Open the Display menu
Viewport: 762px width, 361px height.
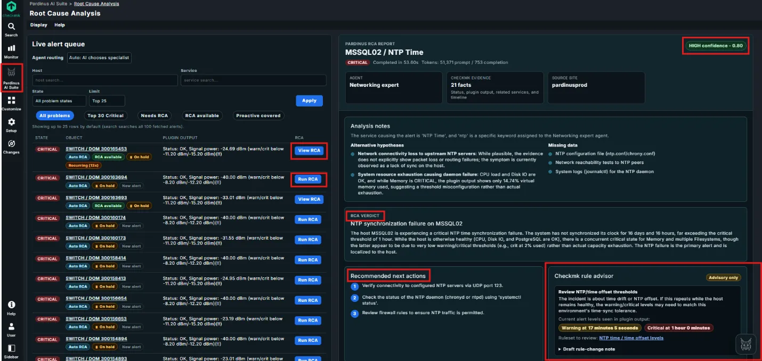tap(38, 25)
